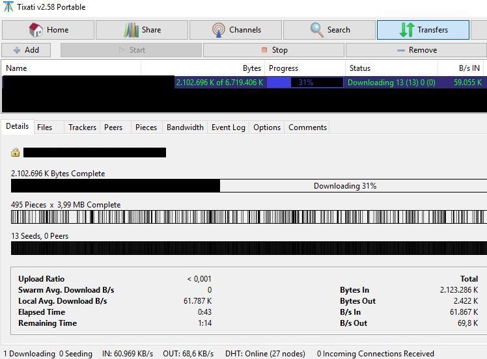Click the B/s In value '61.867 K'

[464, 312]
